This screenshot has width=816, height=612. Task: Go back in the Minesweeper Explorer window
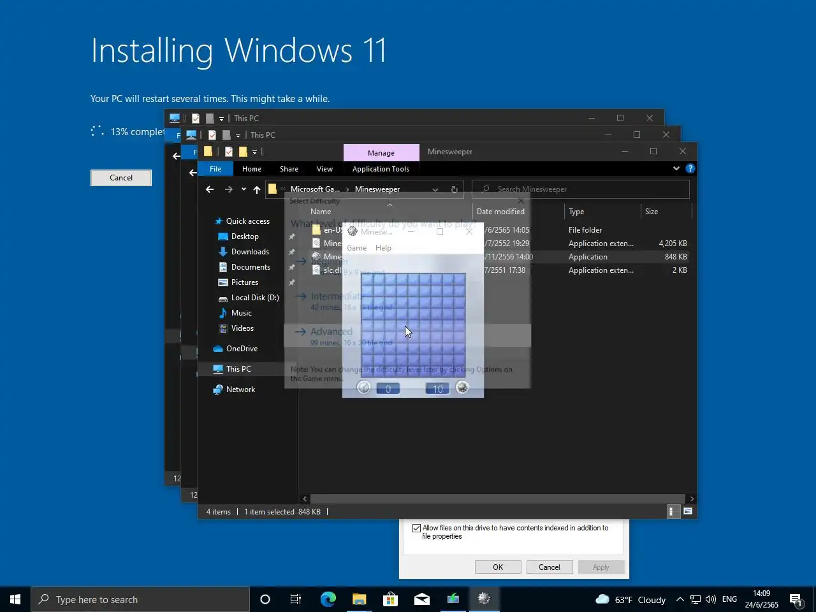210,189
